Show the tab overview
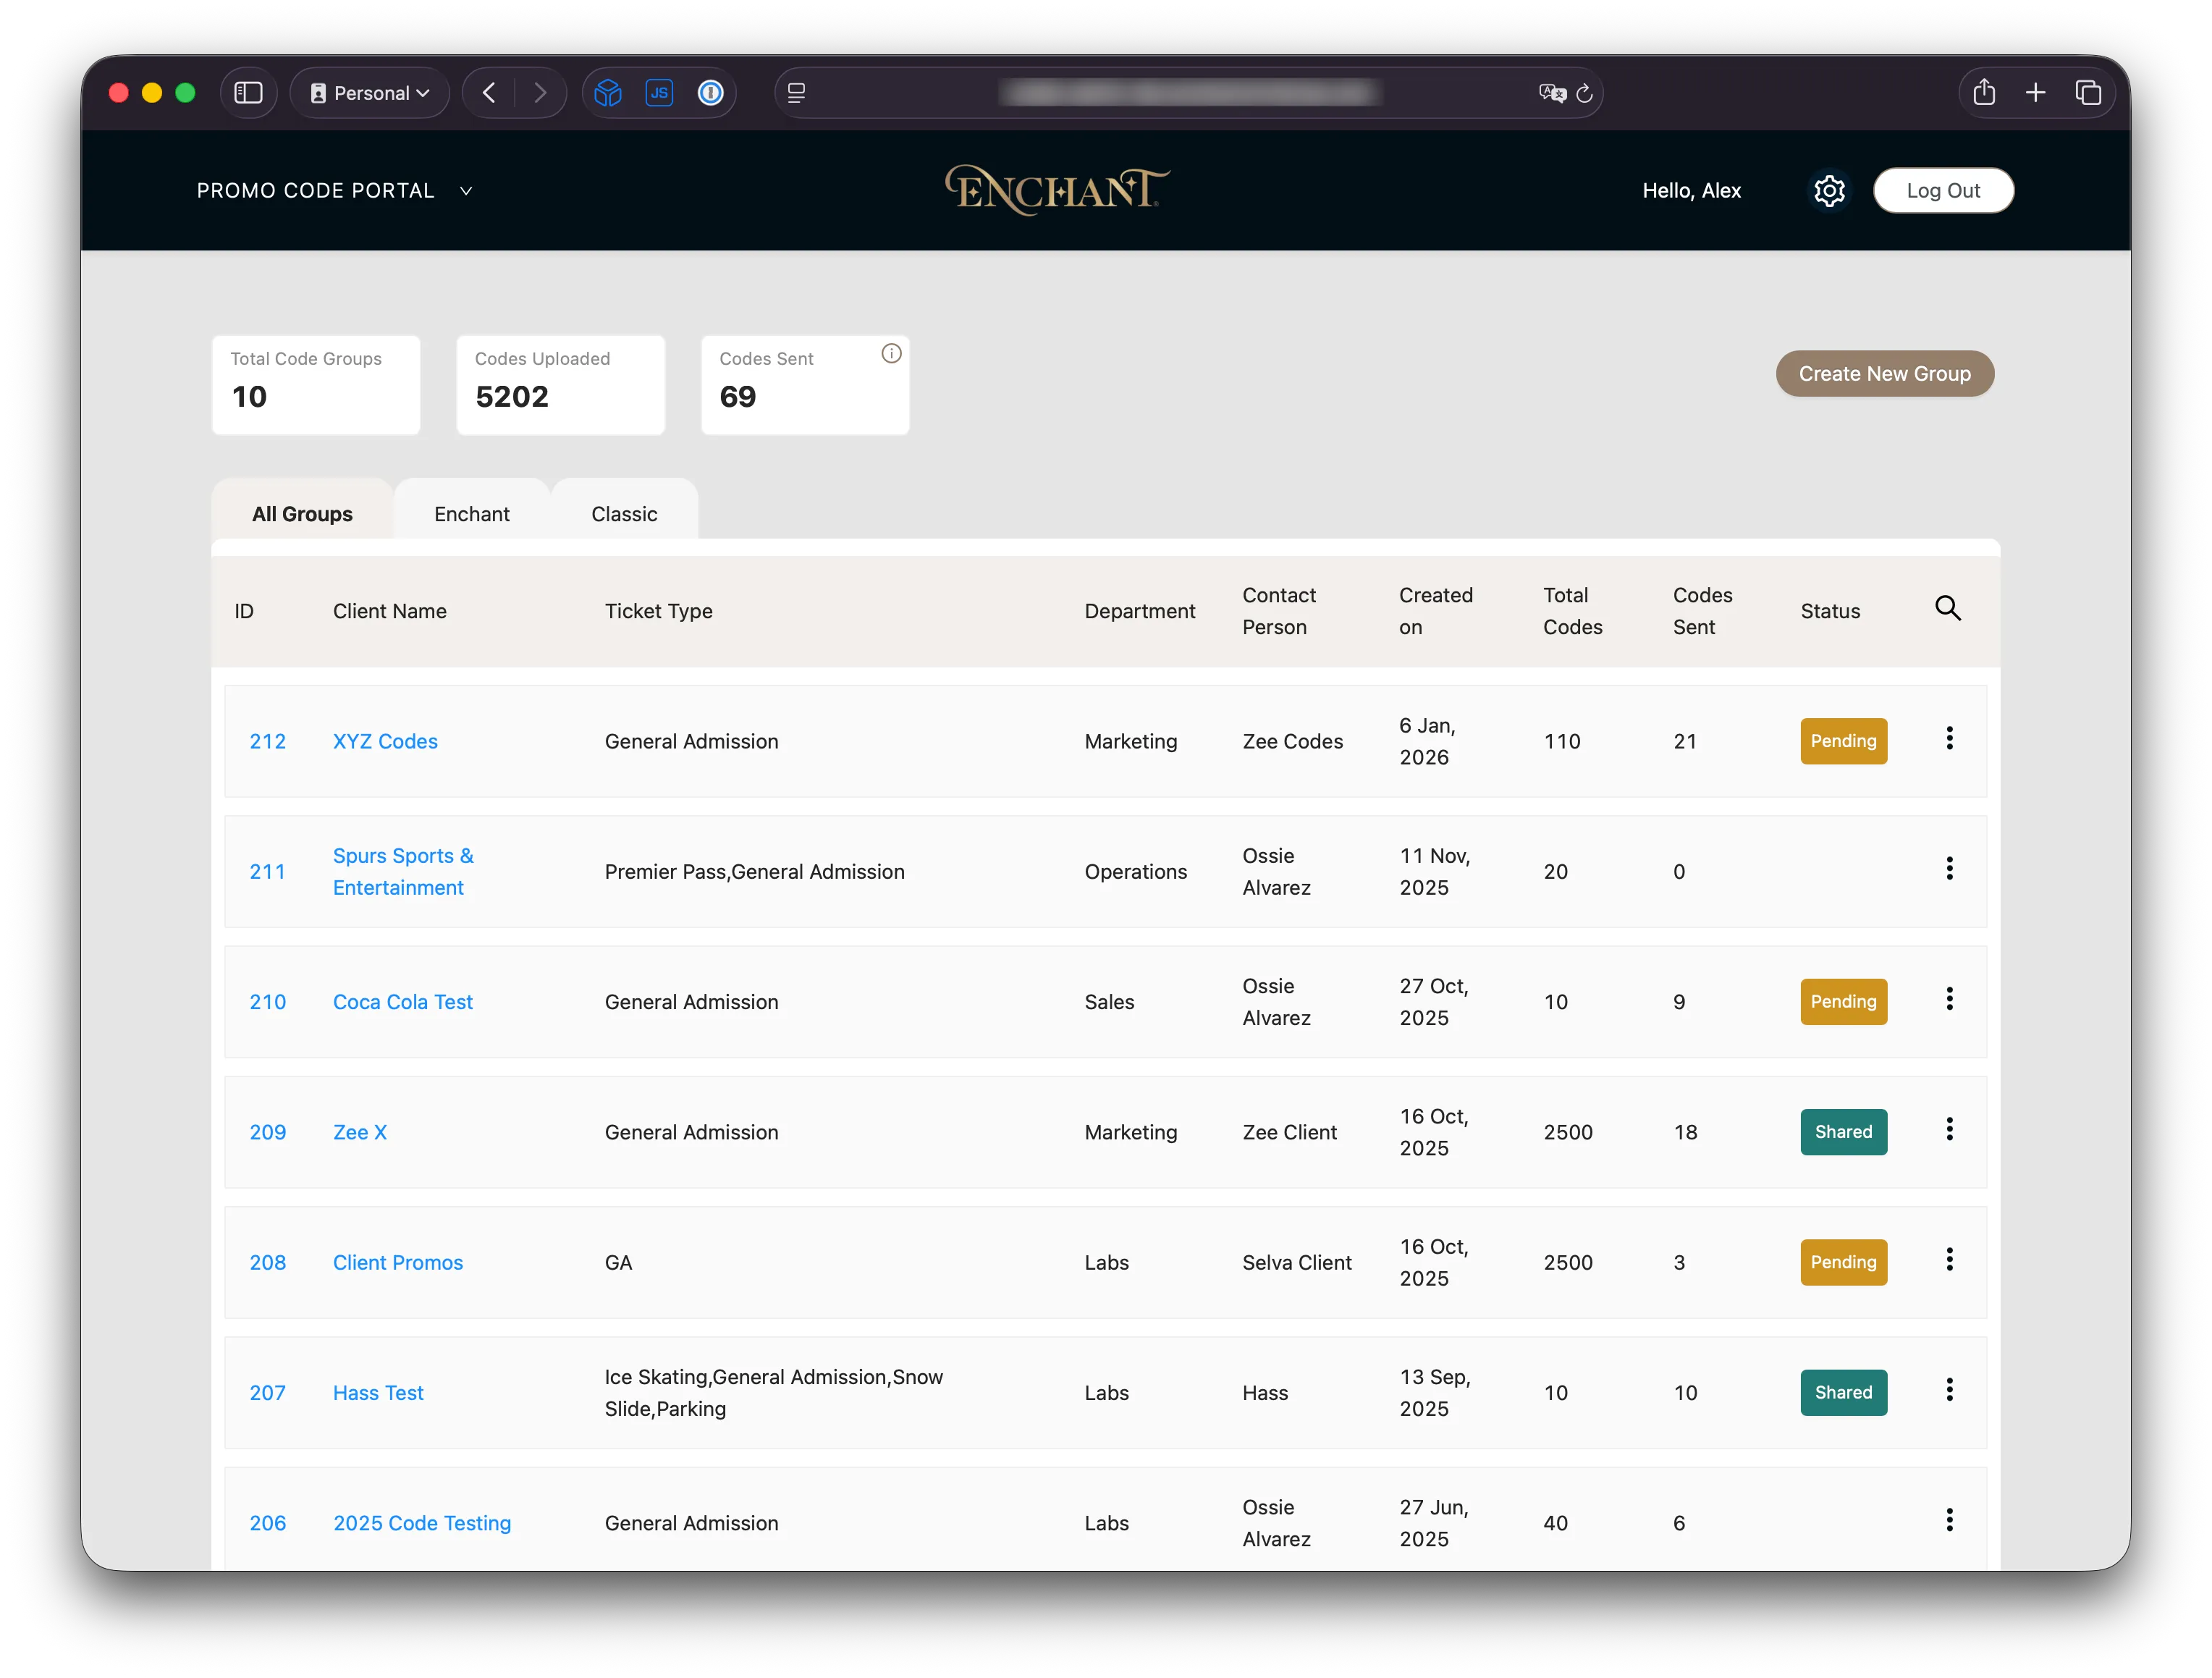 [x=2088, y=93]
